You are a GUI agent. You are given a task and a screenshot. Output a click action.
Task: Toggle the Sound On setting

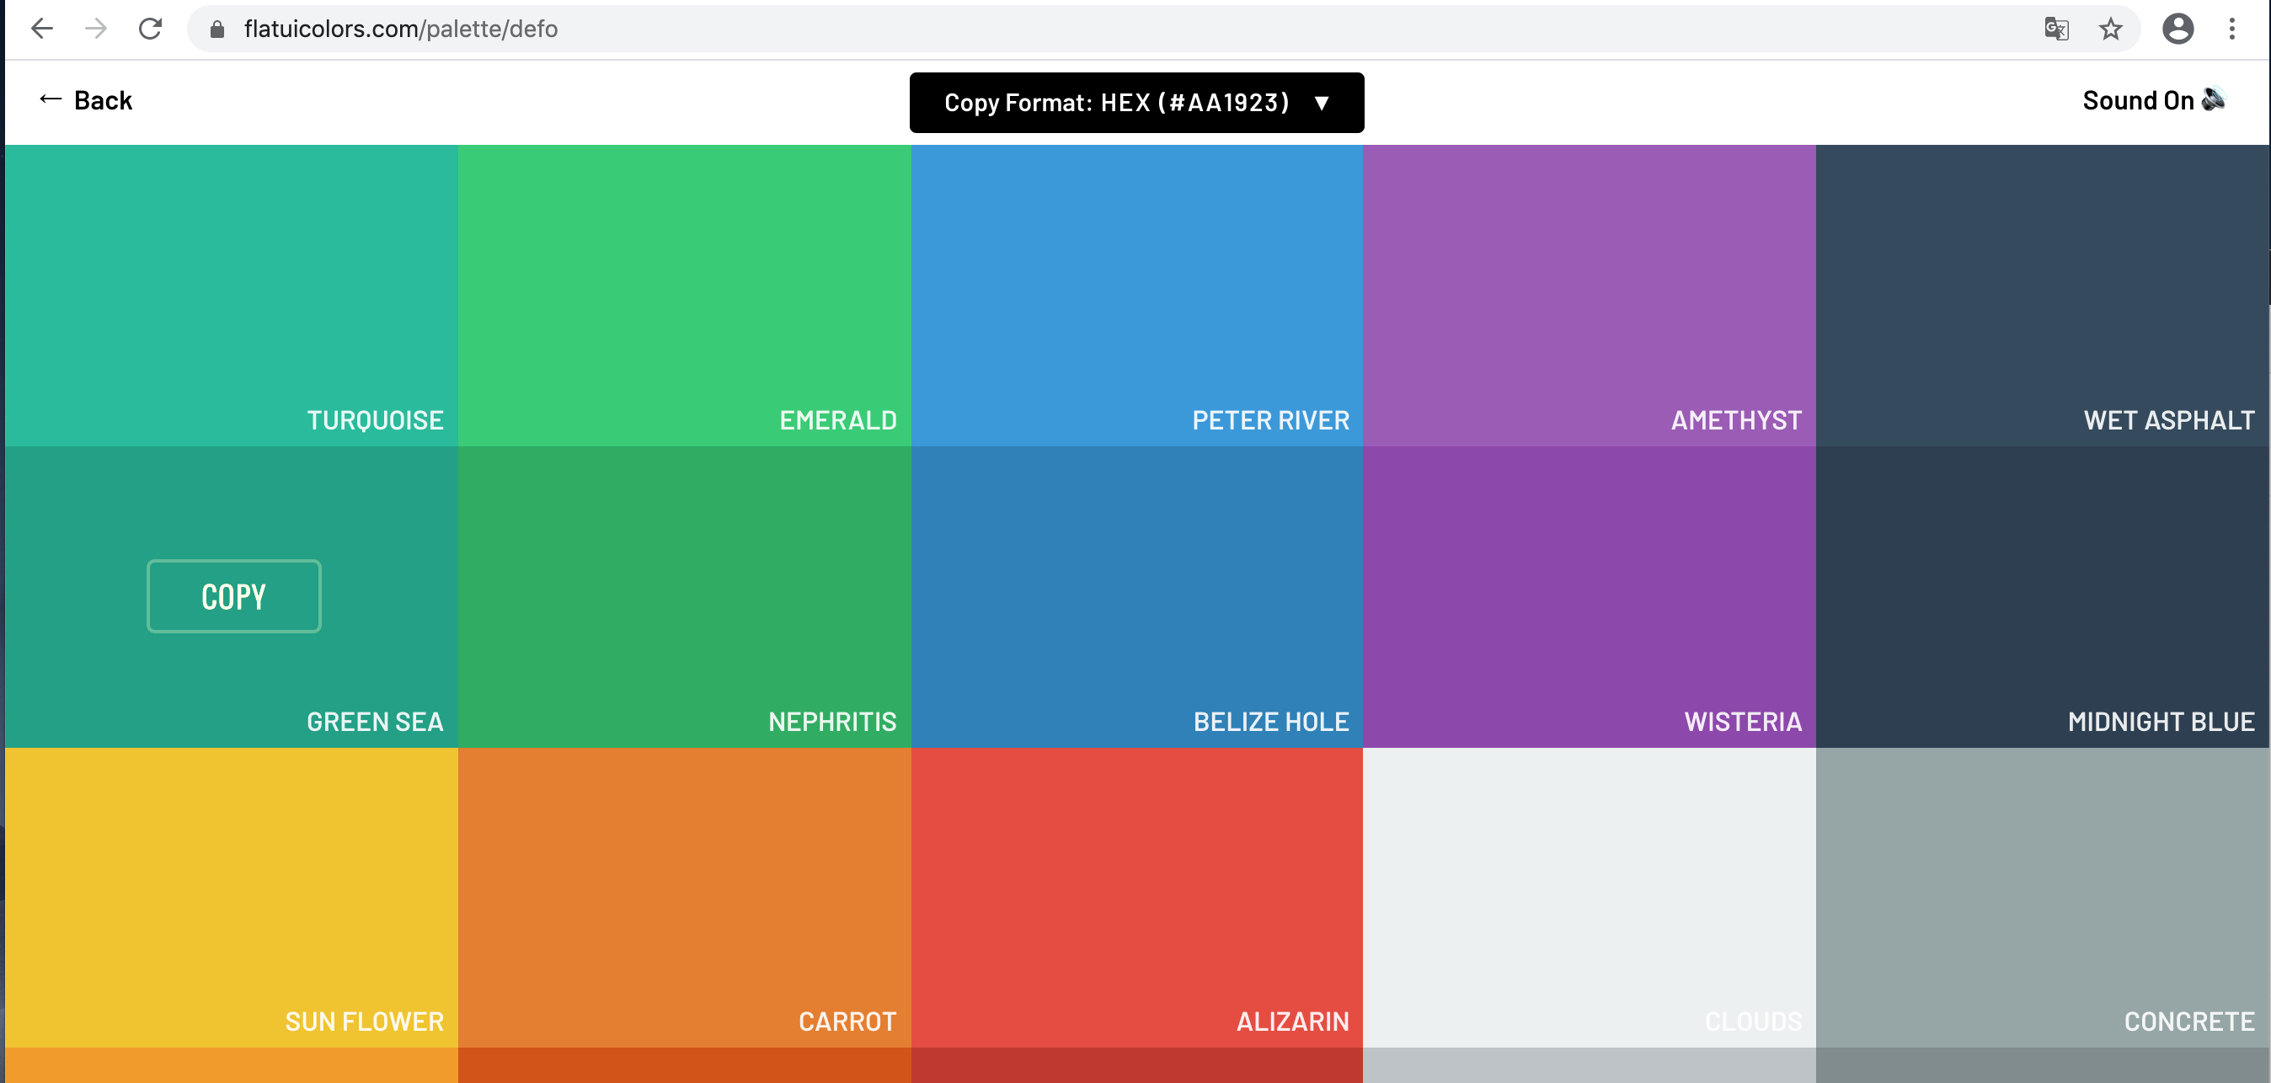point(2154,100)
